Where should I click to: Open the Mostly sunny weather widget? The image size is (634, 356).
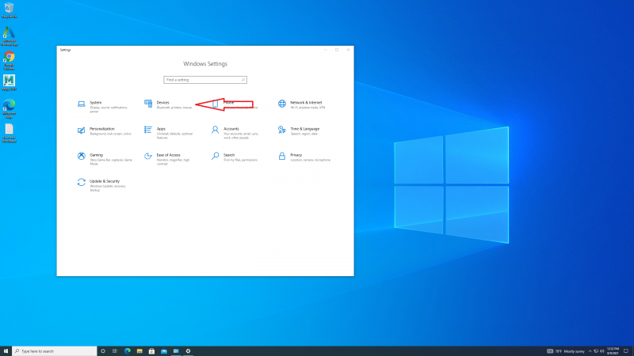click(566, 351)
